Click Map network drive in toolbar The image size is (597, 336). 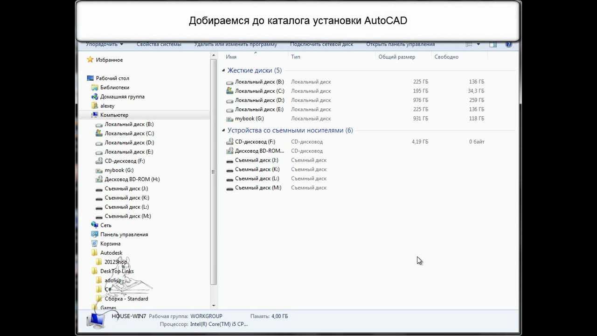pos(321,44)
